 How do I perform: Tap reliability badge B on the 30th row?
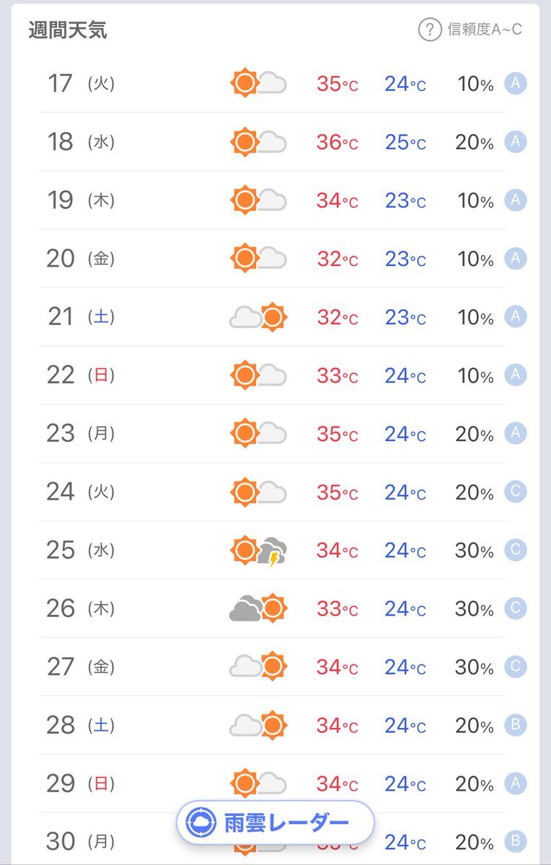point(515,841)
